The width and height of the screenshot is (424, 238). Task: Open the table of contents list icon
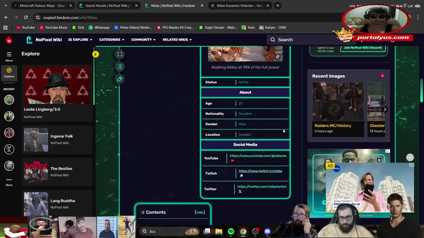coord(120,67)
